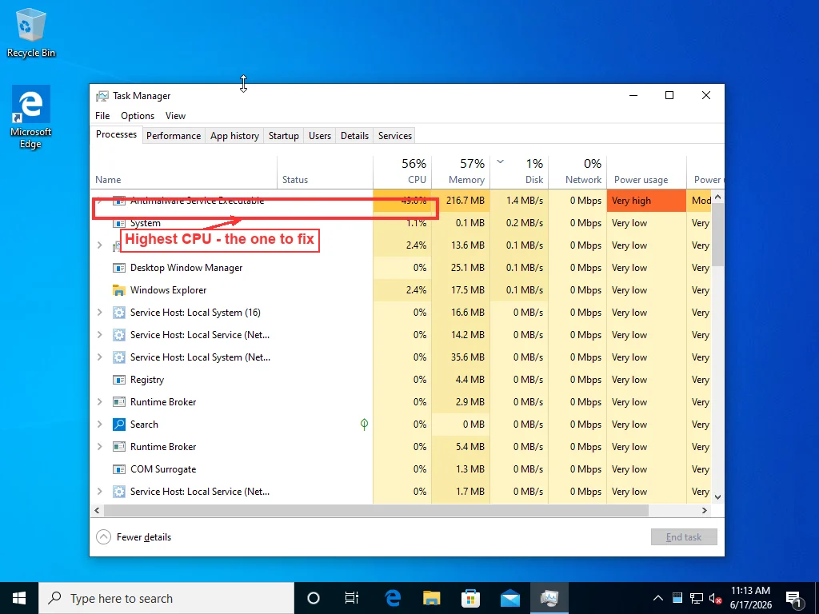The height and width of the screenshot is (614, 819).
Task: Click the Very high power usage cell
Action: point(646,201)
